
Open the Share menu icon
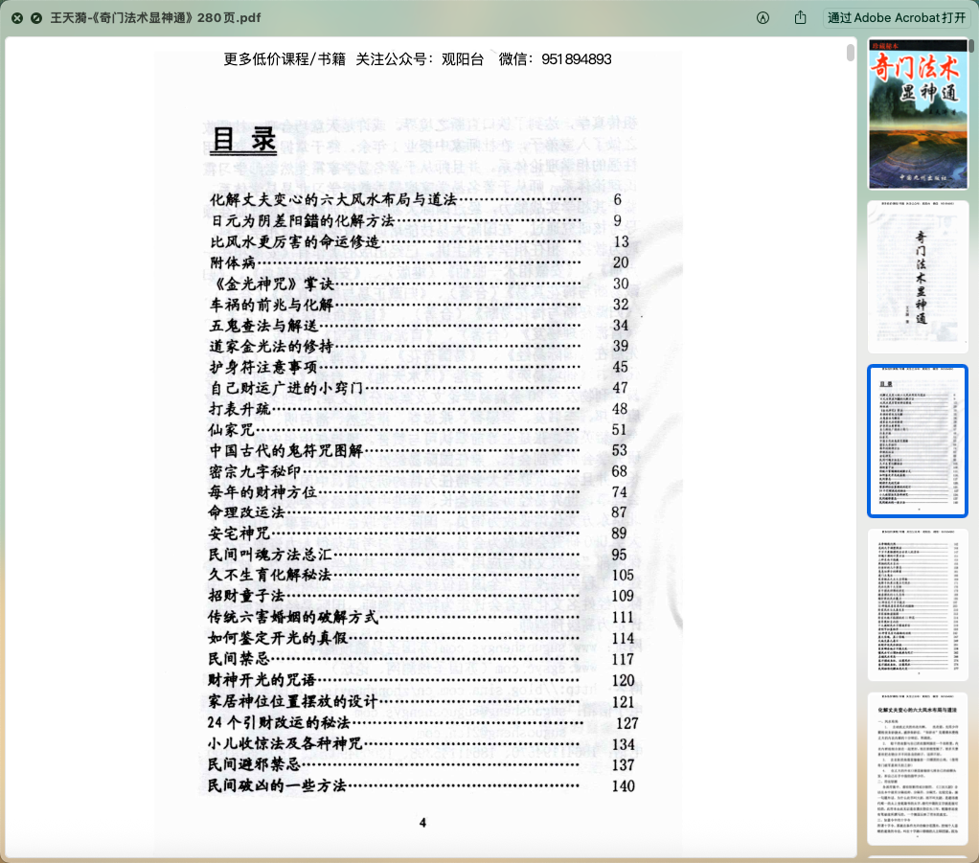click(801, 18)
